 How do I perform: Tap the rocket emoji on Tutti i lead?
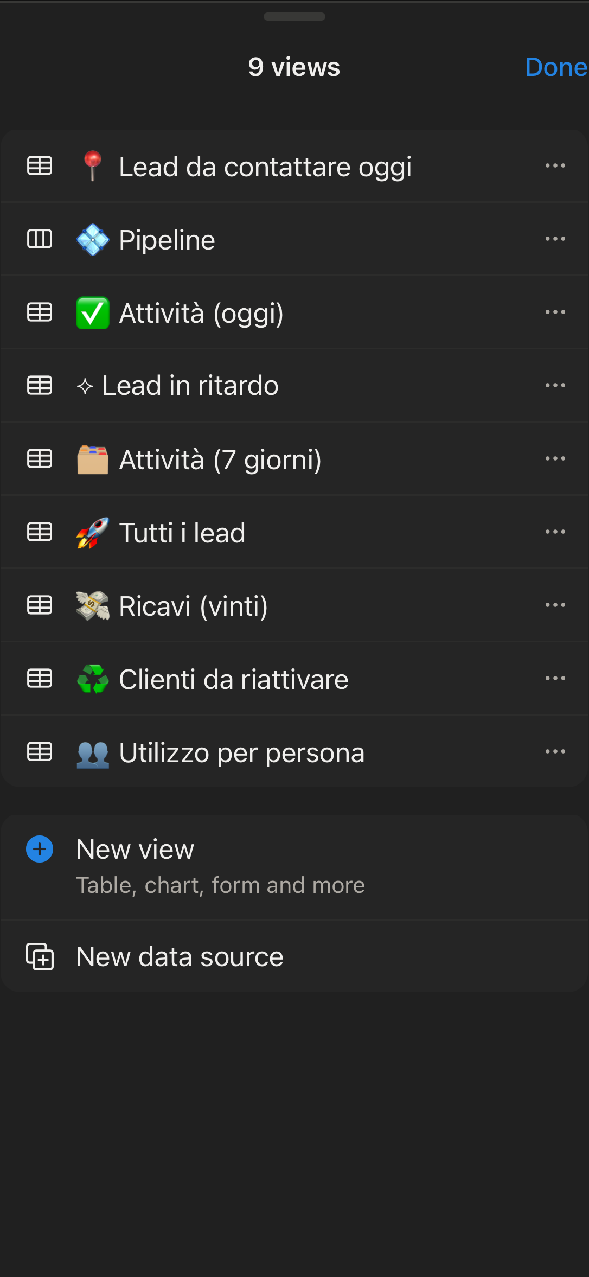(93, 533)
